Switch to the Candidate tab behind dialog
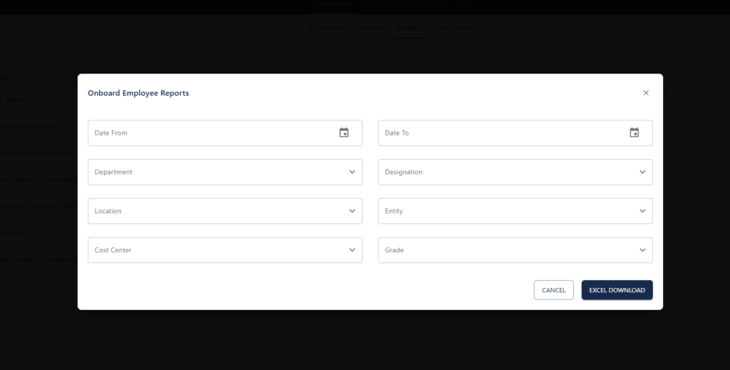 point(371,28)
